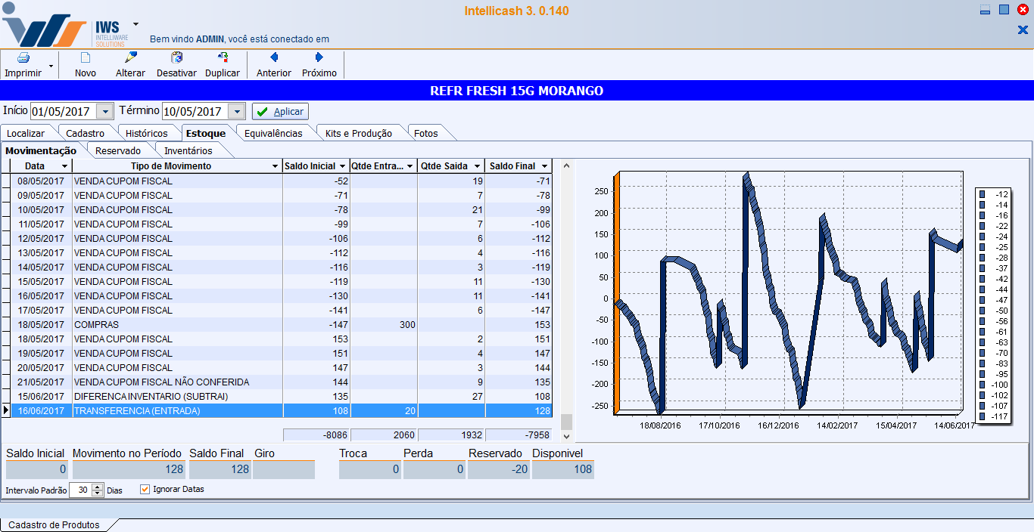Click the Movimento no Período value field

click(129, 469)
